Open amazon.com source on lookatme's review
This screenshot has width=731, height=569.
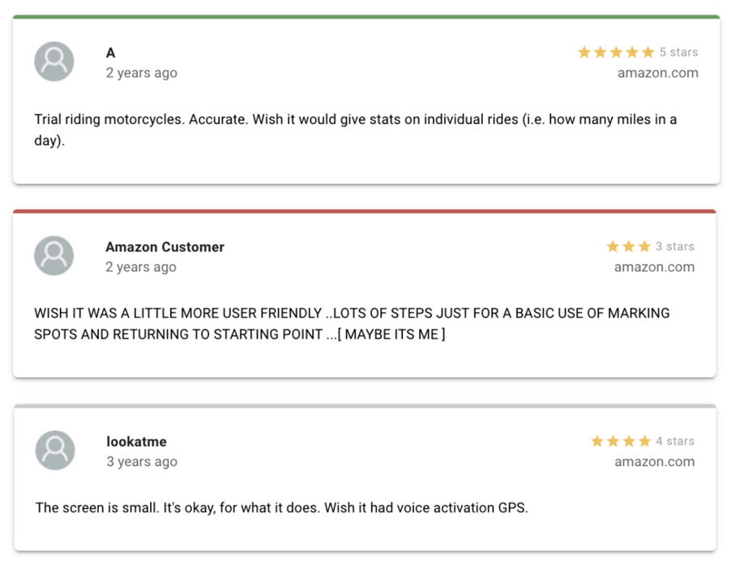(x=654, y=461)
